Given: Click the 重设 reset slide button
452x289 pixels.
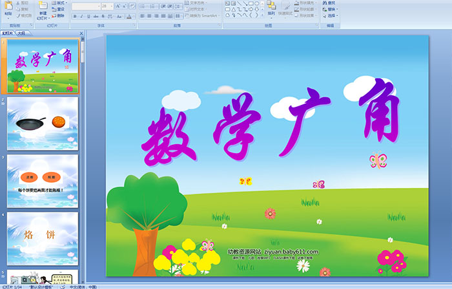Looking at the screenshot, I should [x=58, y=9].
